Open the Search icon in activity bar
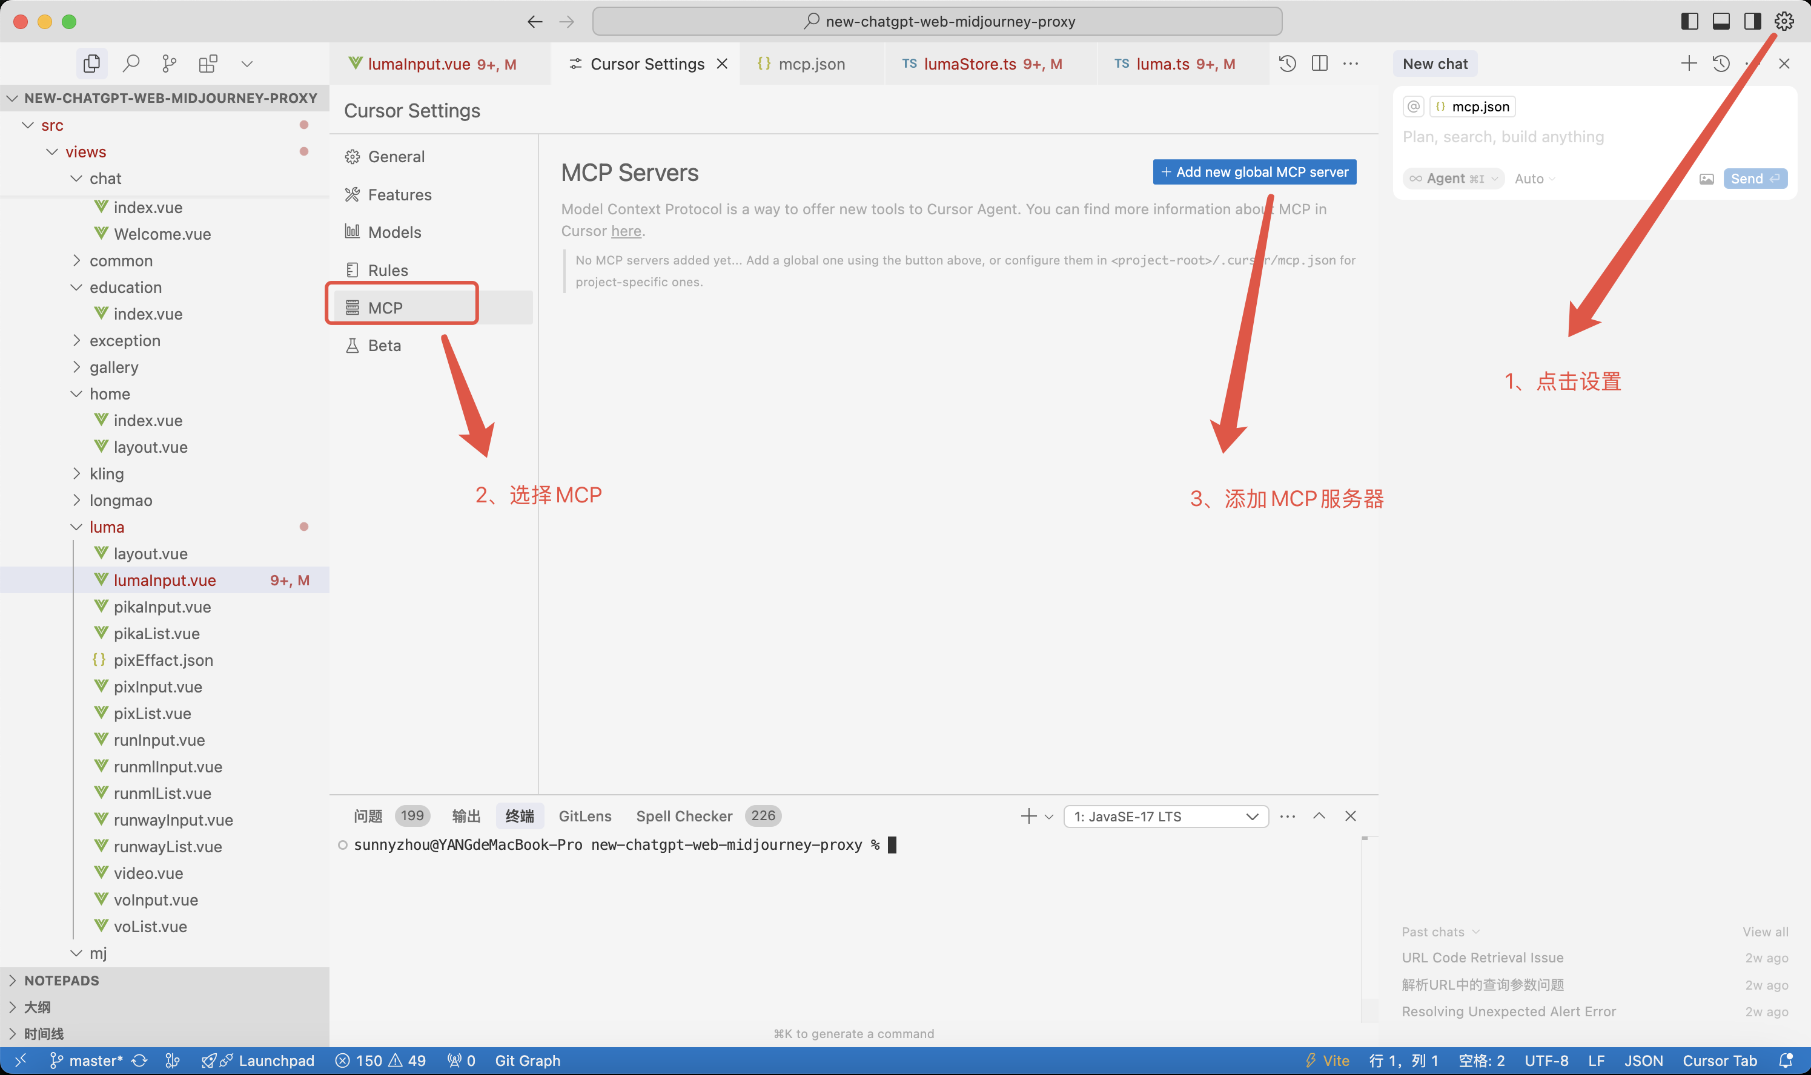 (131, 64)
